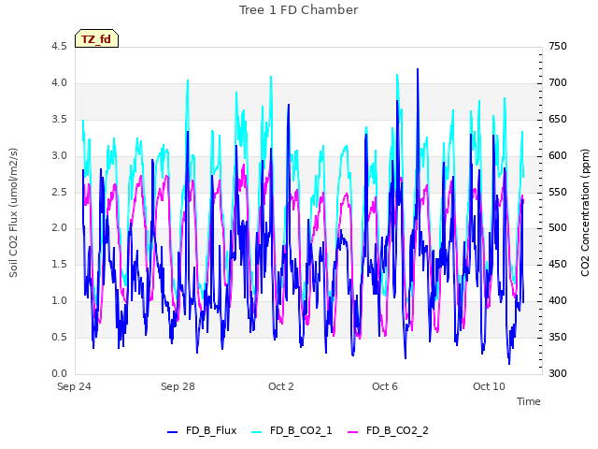Click the Oct 6 x-axis tick label
Image resolution: width=598 pixels, height=449 pixels.
[x=385, y=386]
